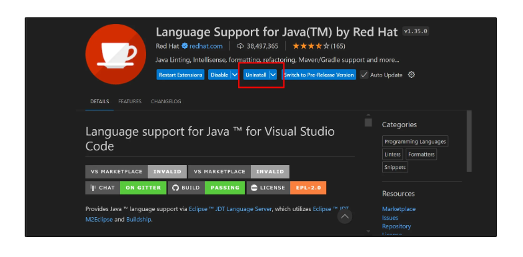Open the extension settings gear icon

[x=412, y=75]
